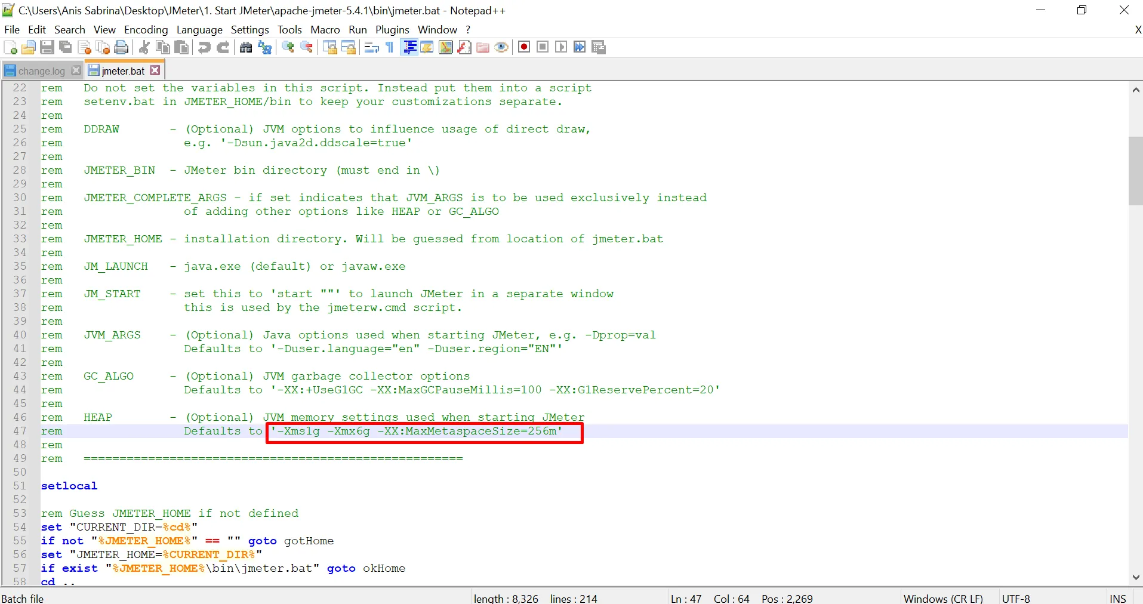Click the 'Batch file' status bar text

click(23, 598)
